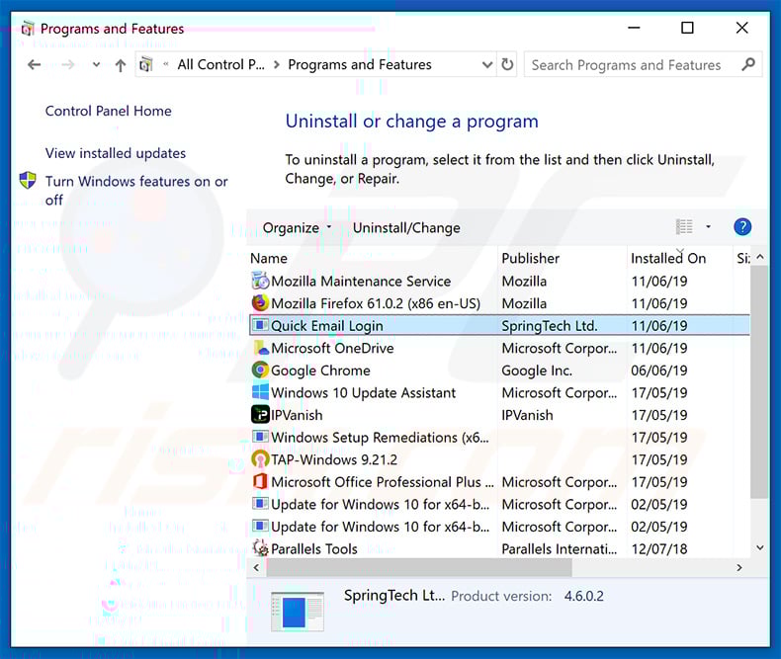This screenshot has width=781, height=659.
Task: Click the search magnifier icon
Action: click(748, 64)
